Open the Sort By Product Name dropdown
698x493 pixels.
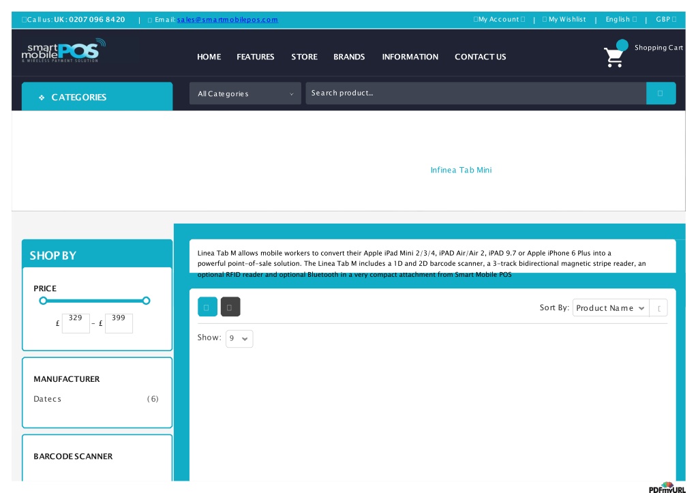click(x=611, y=308)
